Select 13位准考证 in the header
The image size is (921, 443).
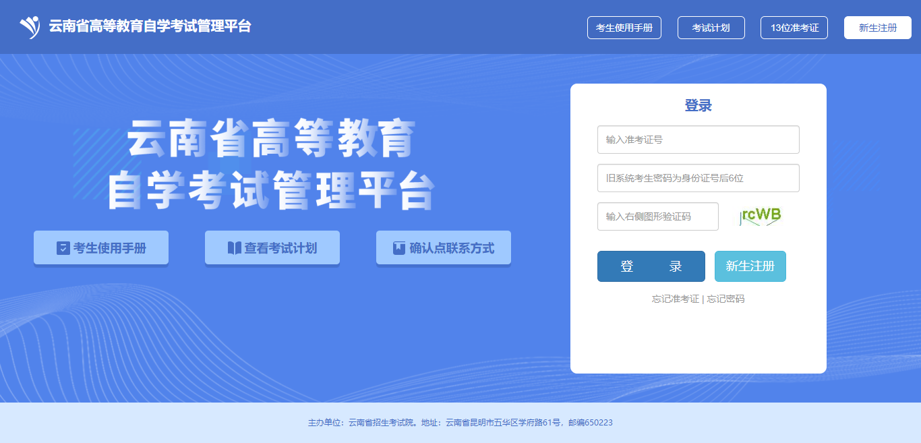click(794, 28)
